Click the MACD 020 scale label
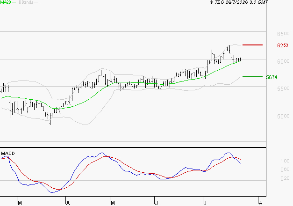 285,178
